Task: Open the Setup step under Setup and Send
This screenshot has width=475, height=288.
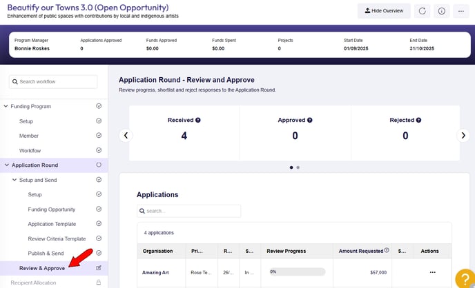Action: (35, 194)
